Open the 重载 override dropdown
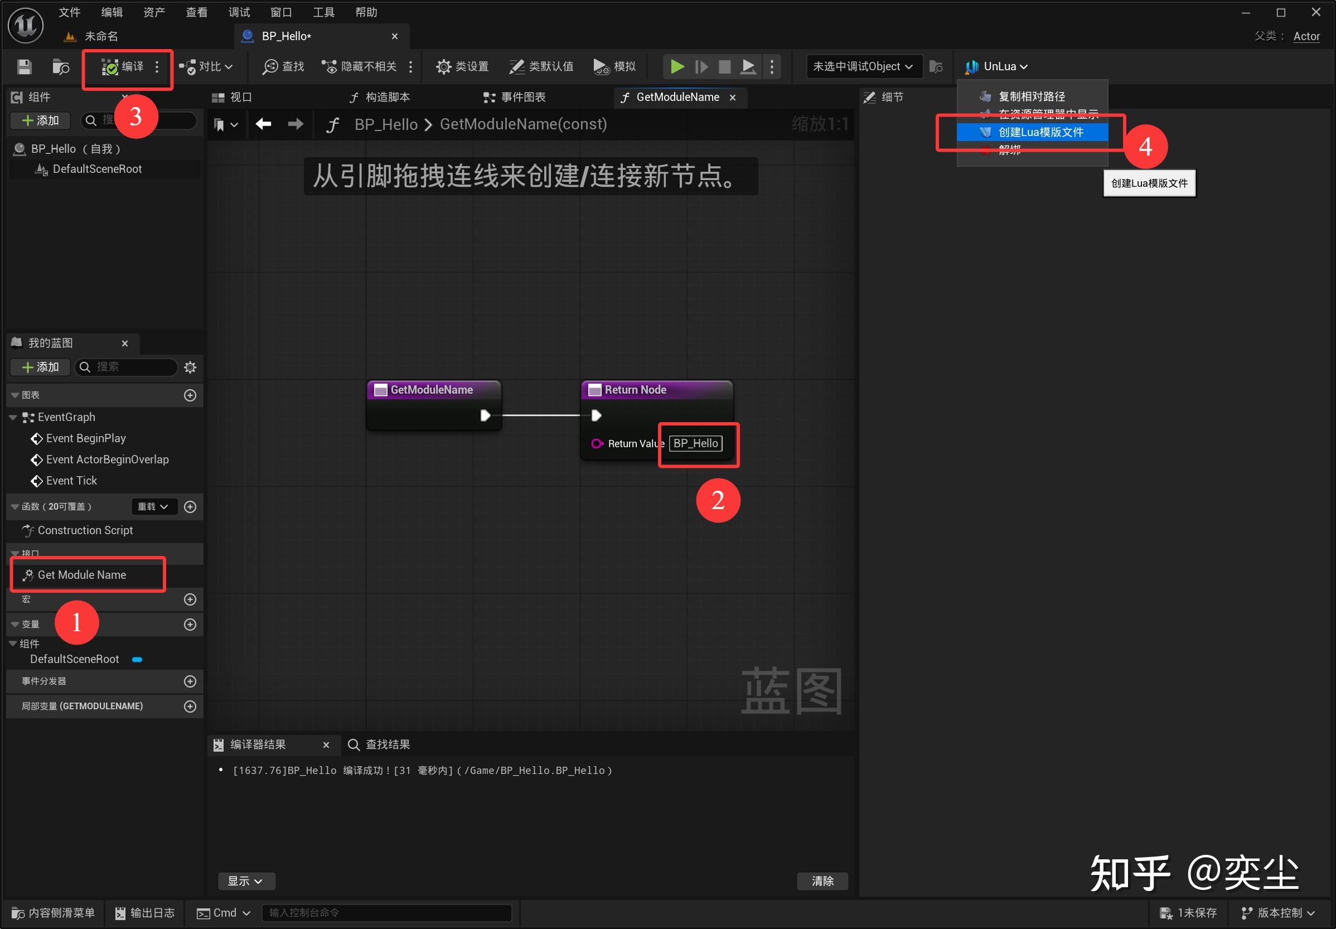Image resolution: width=1336 pixels, height=929 pixels. tap(152, 507)
